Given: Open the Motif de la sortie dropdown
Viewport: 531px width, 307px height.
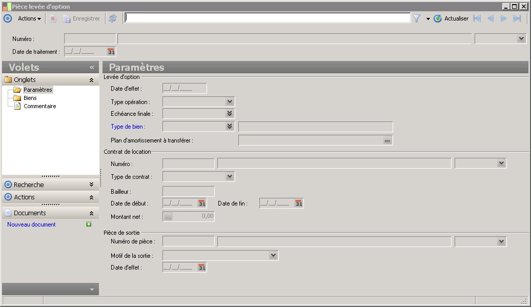Looking at the screenshot, I should [x=273, y=255].
